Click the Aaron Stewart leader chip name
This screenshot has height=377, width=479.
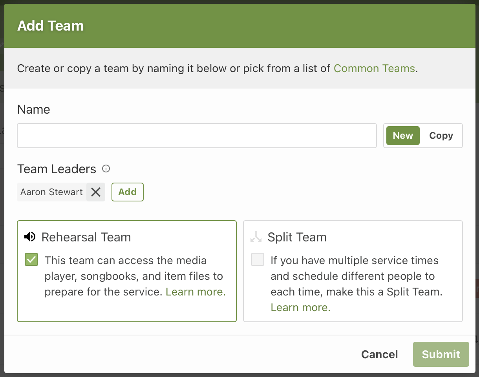[x=51, y=192]
